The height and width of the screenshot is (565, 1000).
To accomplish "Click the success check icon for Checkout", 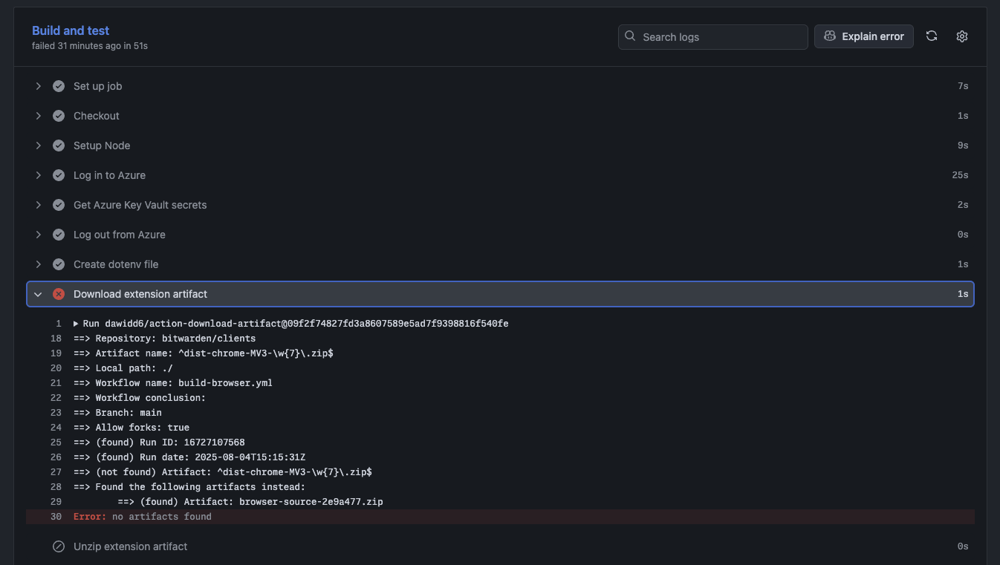I will tap(59, 116).
